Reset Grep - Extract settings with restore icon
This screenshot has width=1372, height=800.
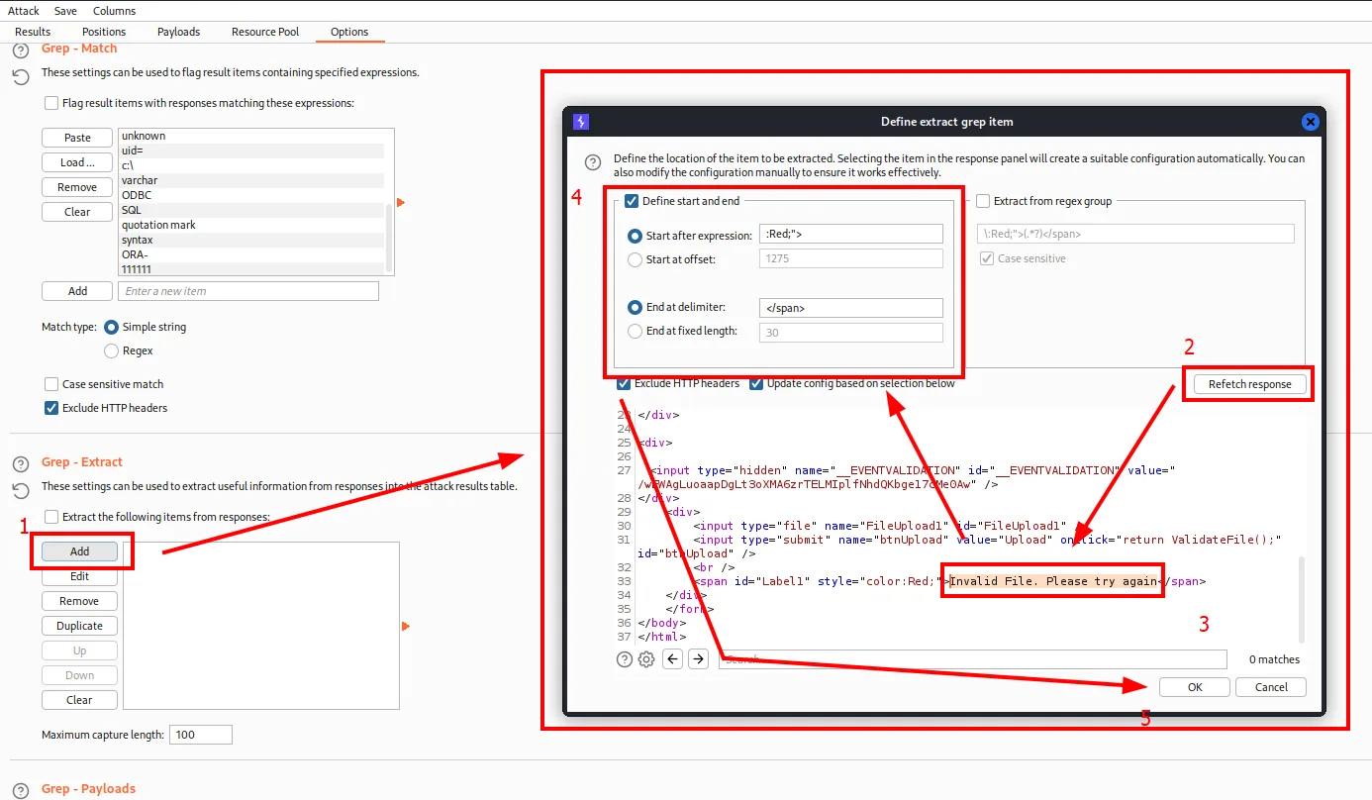(x=21, y=489)
